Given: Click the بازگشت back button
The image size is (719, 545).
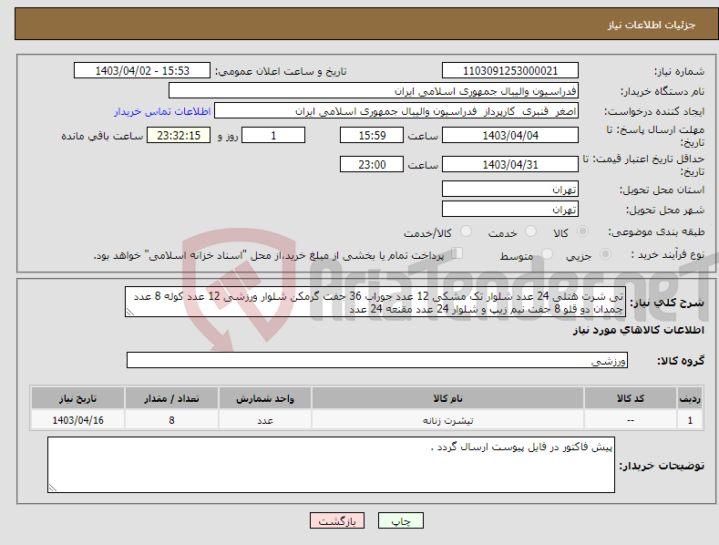Looking at the screenshot, I should tap(337, 520).
